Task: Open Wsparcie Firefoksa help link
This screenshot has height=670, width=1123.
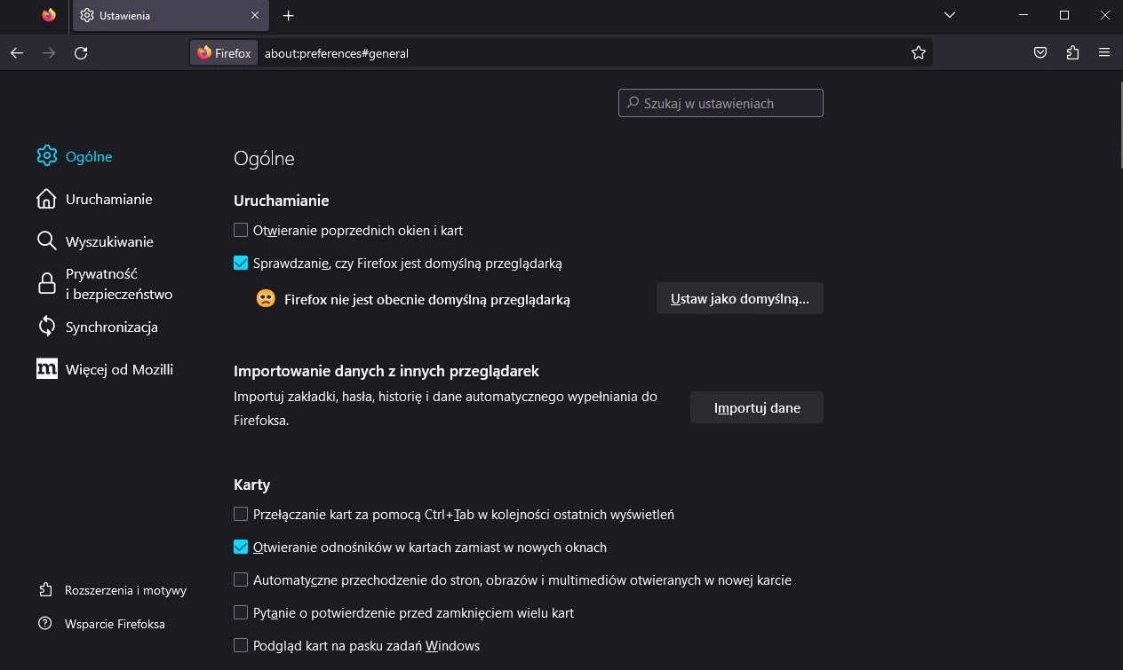Action: click(x=114, y=624)
